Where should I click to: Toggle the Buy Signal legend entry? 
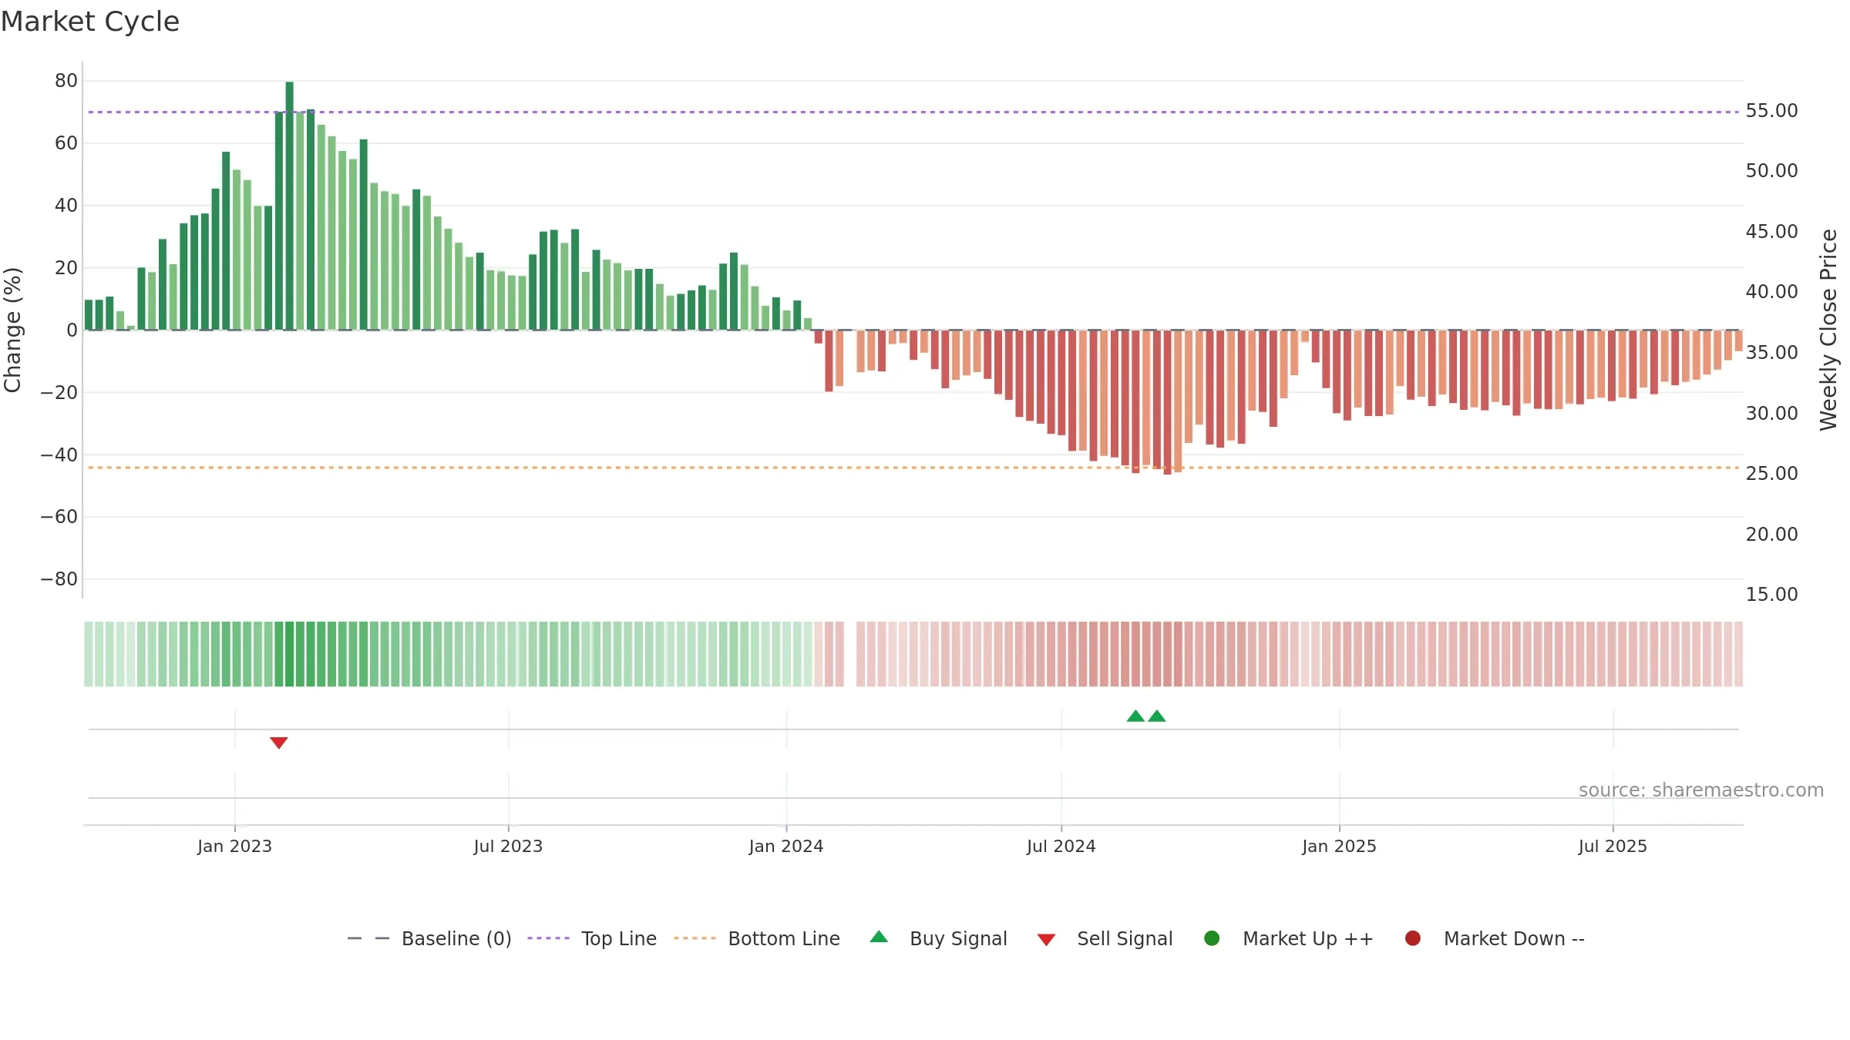tap(938, 938)
